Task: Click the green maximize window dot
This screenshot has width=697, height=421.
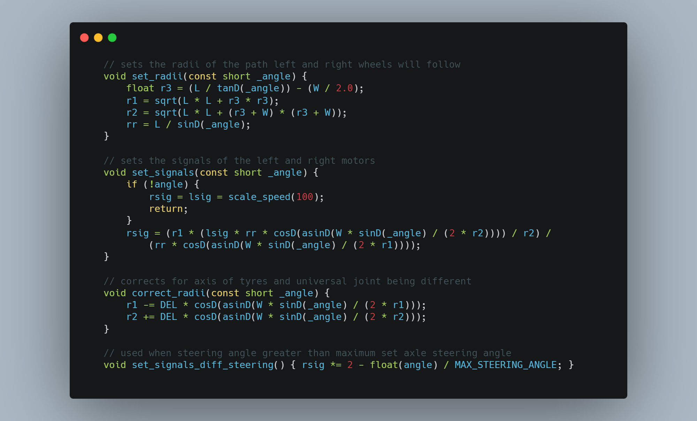Action: point(112,38)
